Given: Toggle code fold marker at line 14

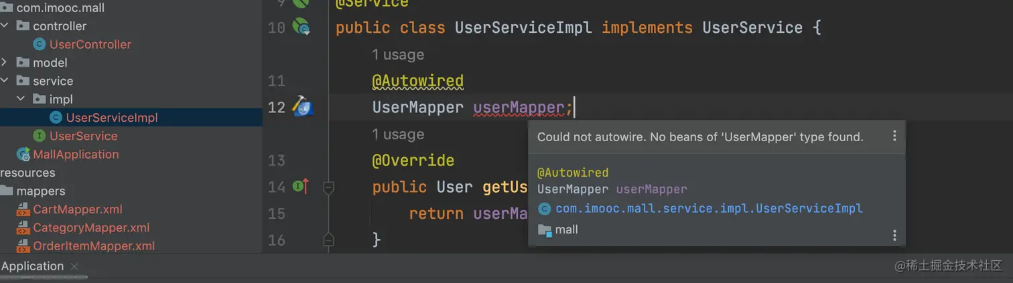Looking at the screenshot, I should coord(328,188).
